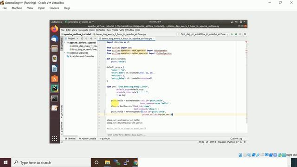Change UTF-8 file encoding in status bar

tap(213, 142)
